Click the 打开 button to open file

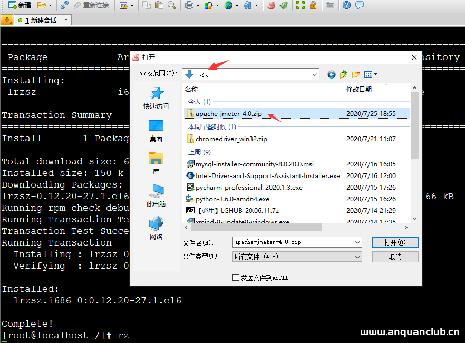pos(395,242)
